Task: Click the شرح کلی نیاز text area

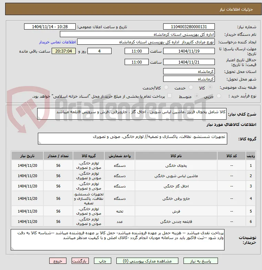Action: pos(132,114)
